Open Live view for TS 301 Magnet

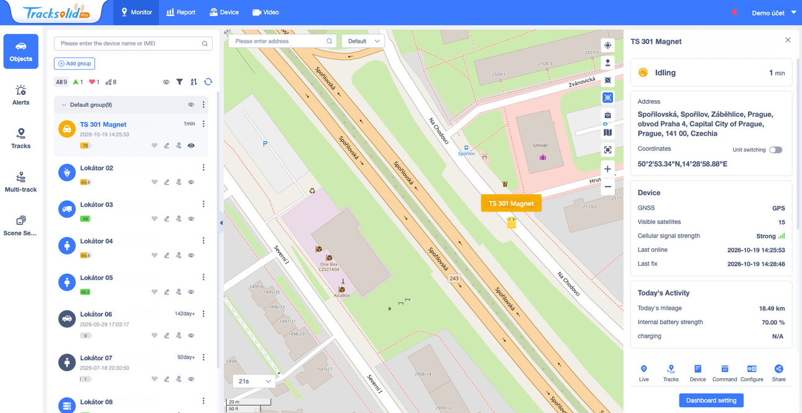point(643,373)
